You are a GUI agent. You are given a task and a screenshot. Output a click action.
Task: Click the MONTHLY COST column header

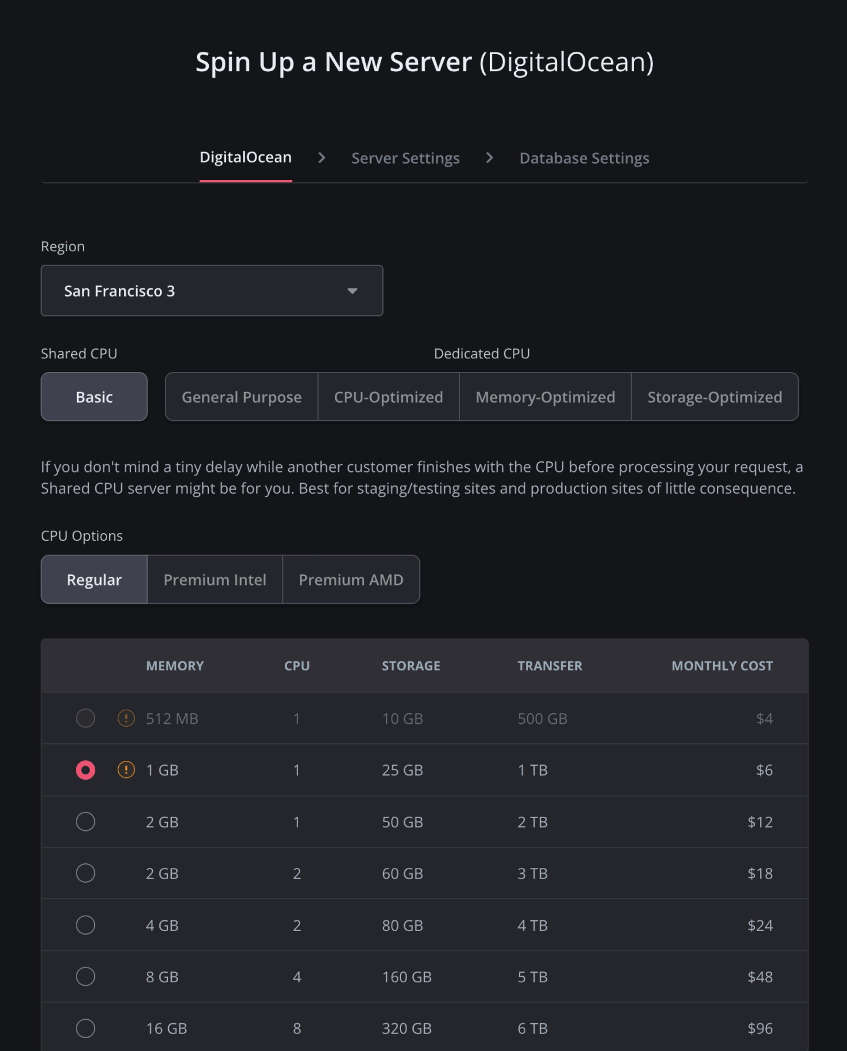coord(722,666)
